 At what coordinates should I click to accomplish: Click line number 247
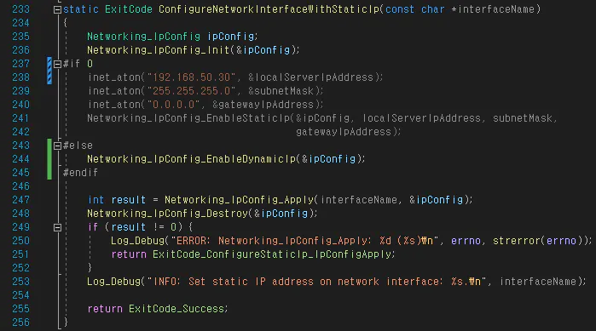20,200
